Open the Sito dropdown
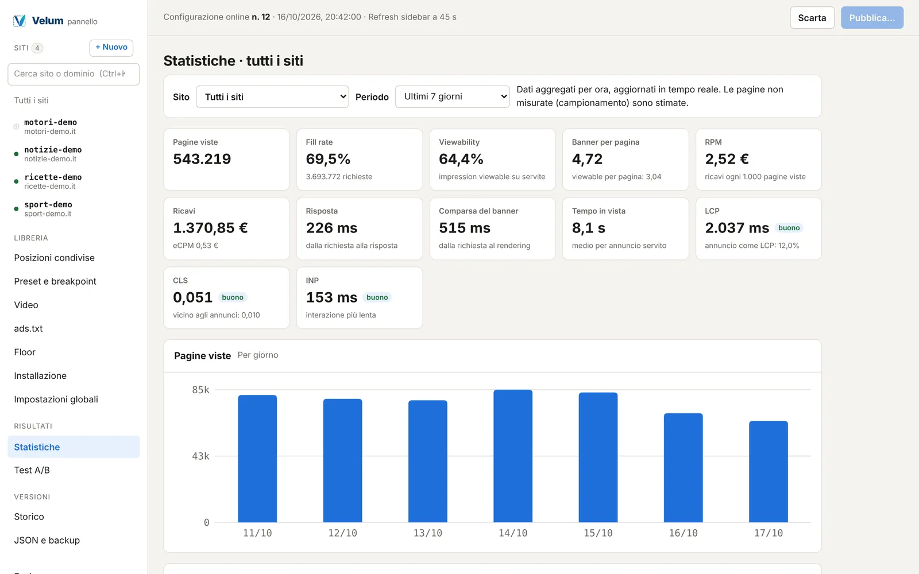Screen dimensions: 919x574 click(x=272, y=97)
